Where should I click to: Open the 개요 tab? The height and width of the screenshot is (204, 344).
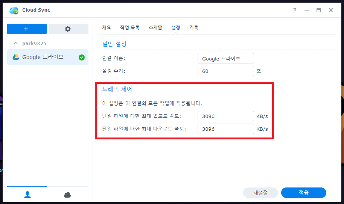point(107,27)
